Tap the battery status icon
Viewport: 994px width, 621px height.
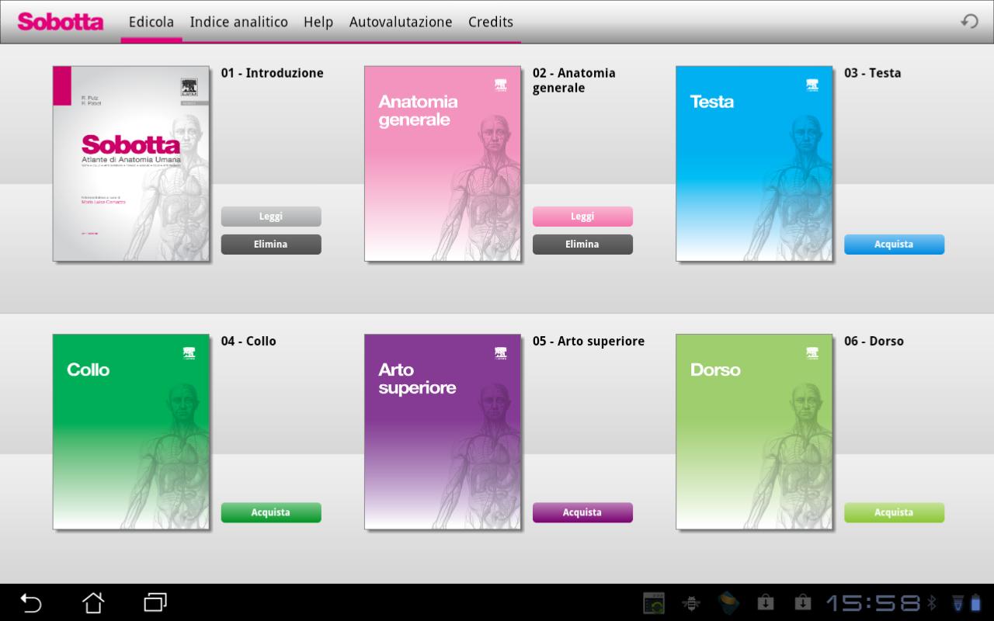point(975,603)
